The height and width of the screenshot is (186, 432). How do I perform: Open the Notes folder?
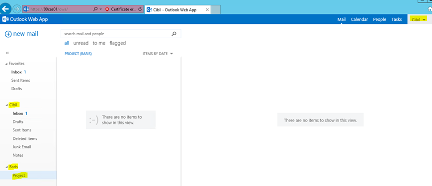(x=18, y=155)
